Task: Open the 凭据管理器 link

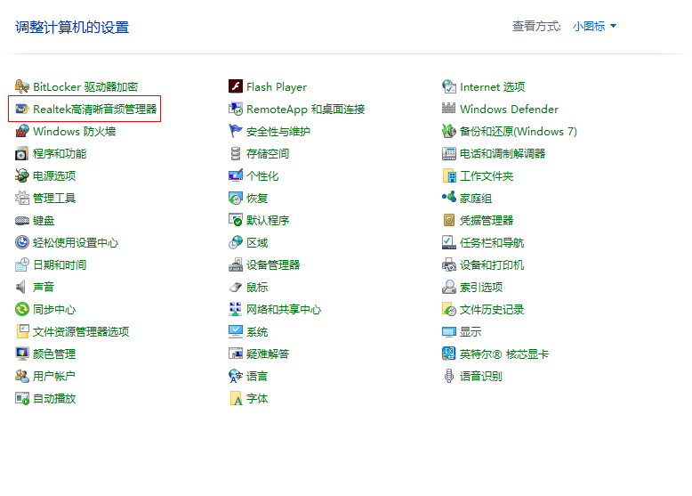Action: tap(487, 220)
